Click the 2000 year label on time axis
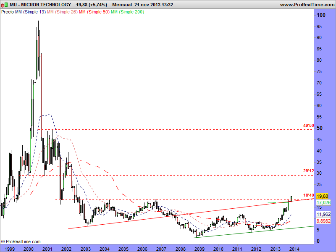The image size is (336, 252). [28, 249]
